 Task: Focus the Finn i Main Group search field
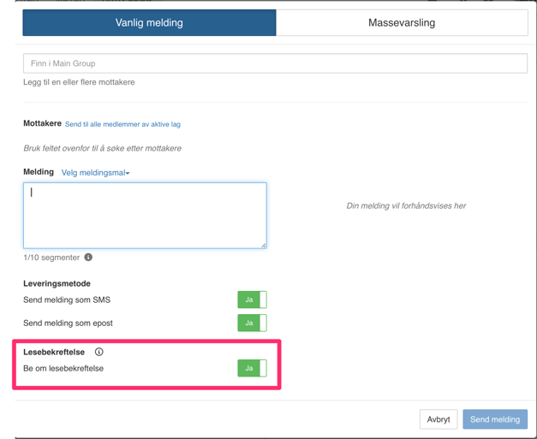click(x=275, y=63)
